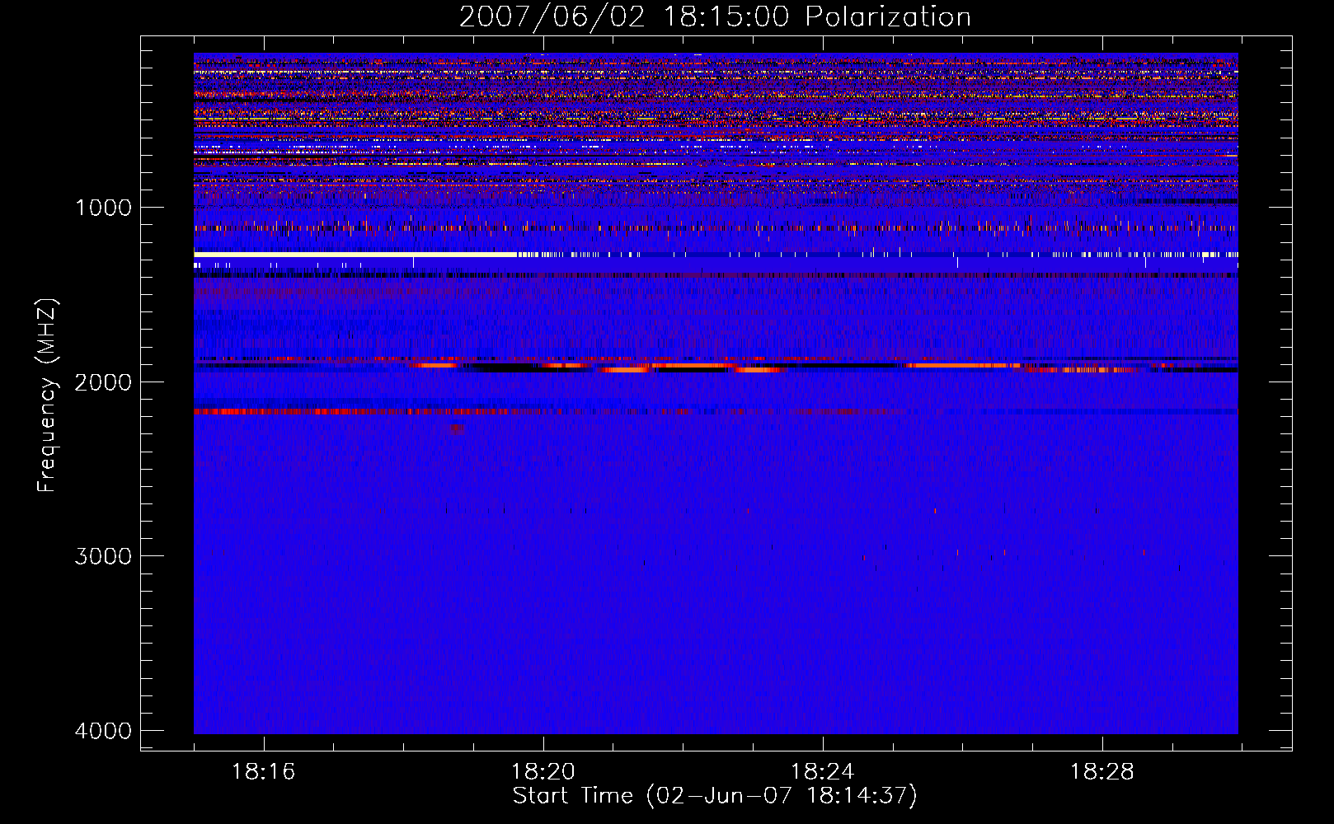This screenshot has height=824, width=1334.
Task: Click the bright white band near 1300 MHz
Action: [x=355, y=255]
